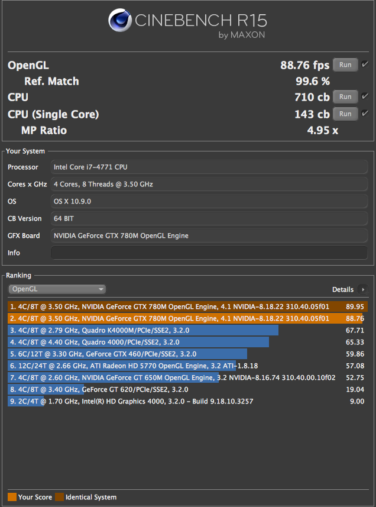The width and height of the screenshot is (376, 507).
Task: Run the CPU Single Core test
Action: tap(345, 114)
